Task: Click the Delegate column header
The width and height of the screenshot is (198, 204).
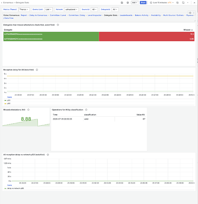Action: 8,30
